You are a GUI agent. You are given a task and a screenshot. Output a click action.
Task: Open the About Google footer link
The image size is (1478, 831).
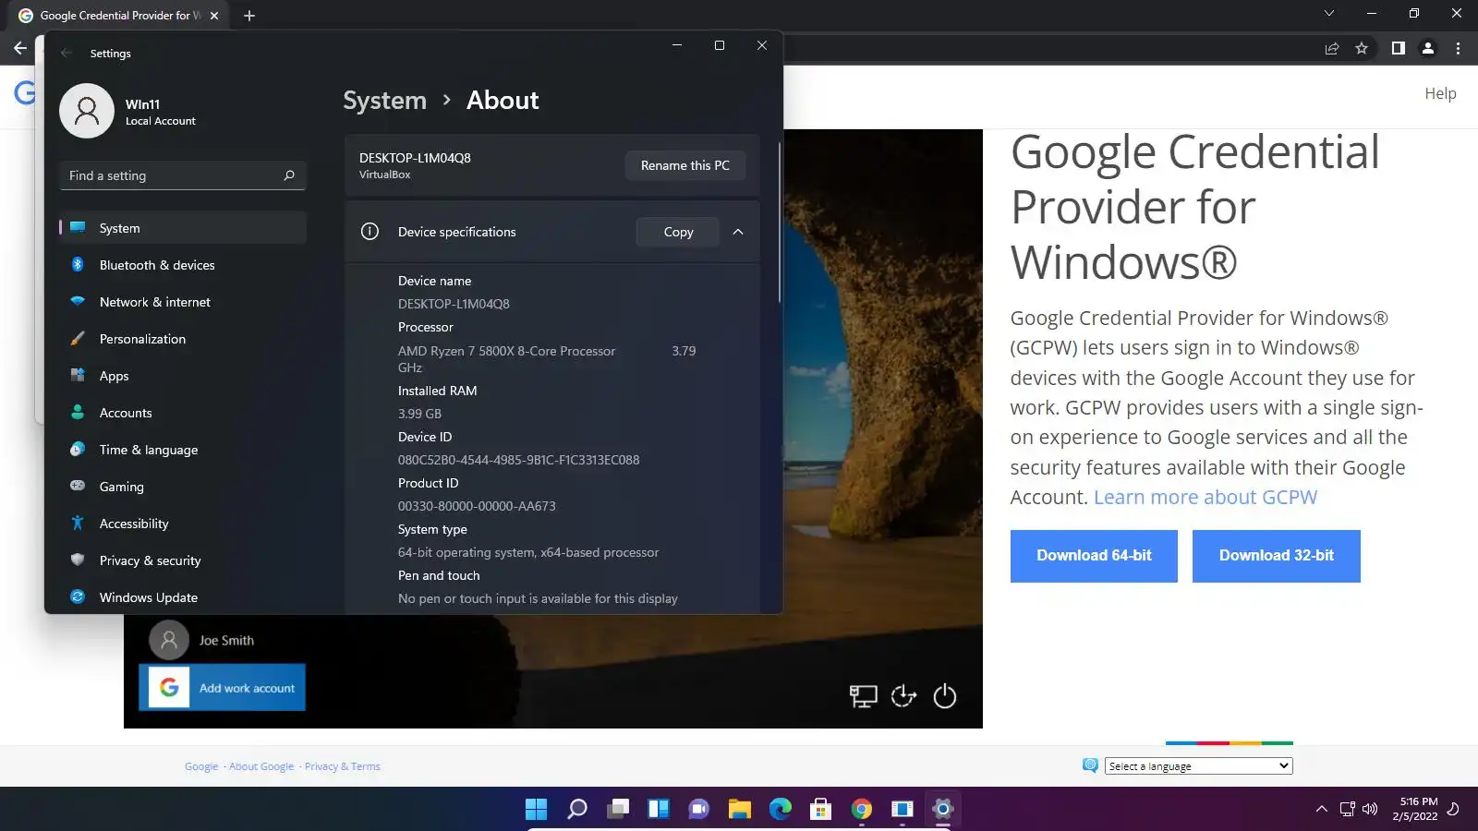[261, 766]
